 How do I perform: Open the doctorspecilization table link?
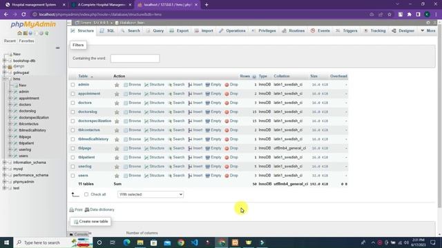95,121
